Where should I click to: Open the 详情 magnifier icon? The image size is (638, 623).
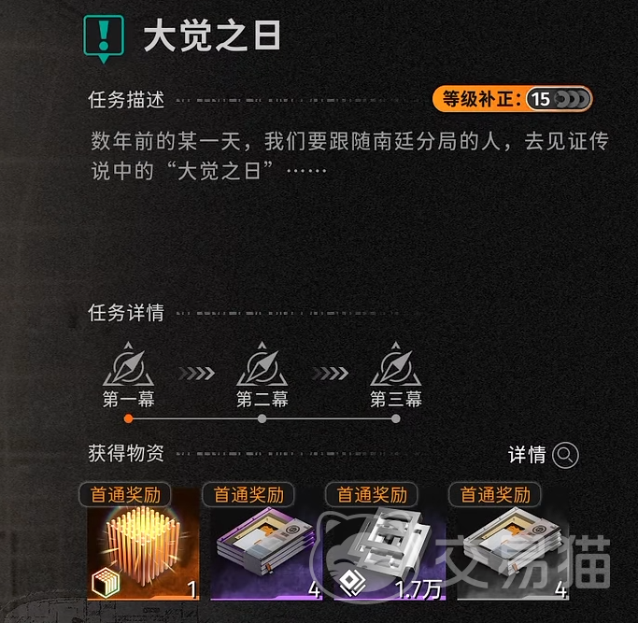pyautogui.click(x=565, y=455)
